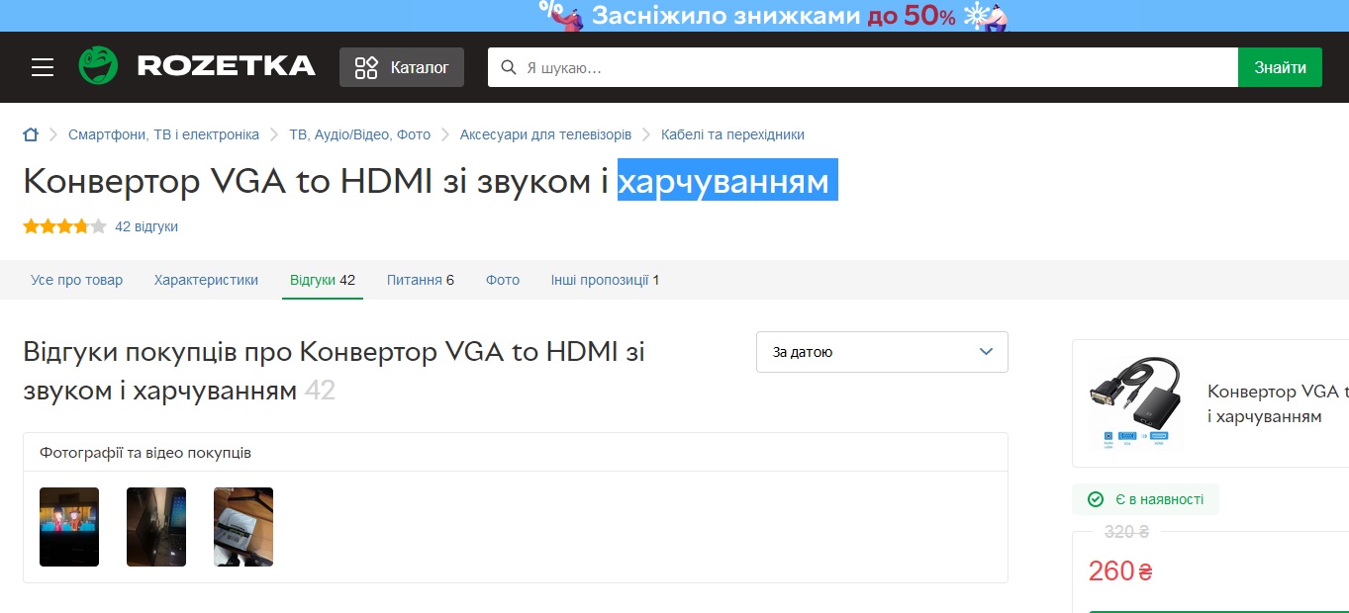Go to "Кабелі та перехідники" breadcrumb
1349x613 pixels.
click(x=732, y=134)
